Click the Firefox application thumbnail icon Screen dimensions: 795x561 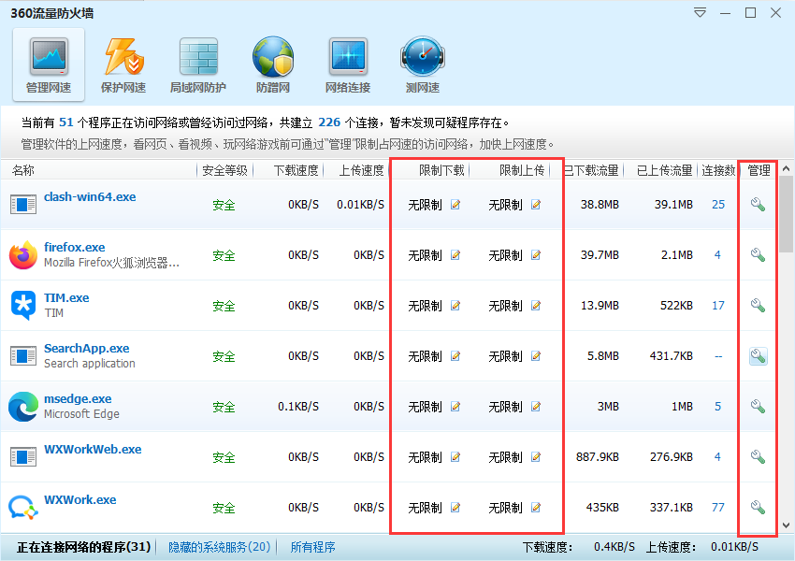(x=22, y=253)
